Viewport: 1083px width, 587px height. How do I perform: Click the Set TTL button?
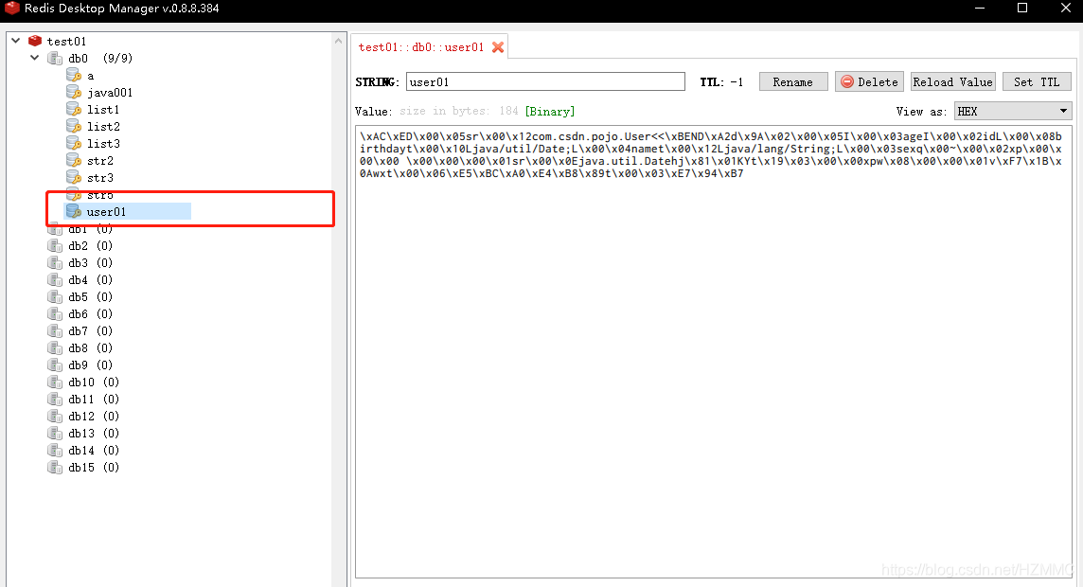[x=1037, y=81]
